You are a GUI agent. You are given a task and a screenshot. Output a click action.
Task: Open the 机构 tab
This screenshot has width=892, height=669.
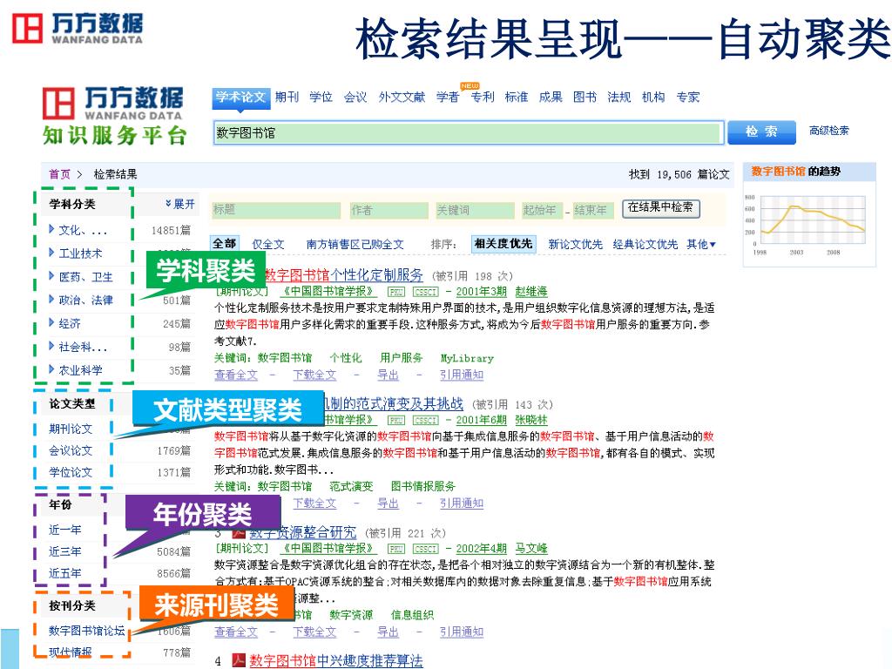(x=653, y=98)
